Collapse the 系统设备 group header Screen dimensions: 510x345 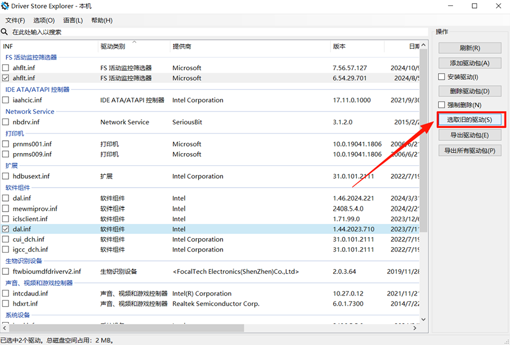[18, 315]
